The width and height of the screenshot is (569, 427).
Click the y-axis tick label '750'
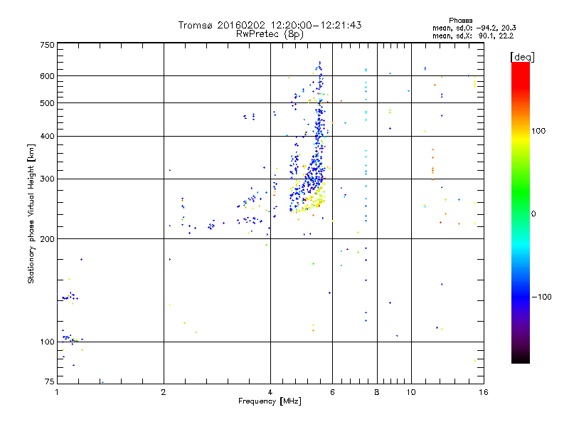pos(47,45)
